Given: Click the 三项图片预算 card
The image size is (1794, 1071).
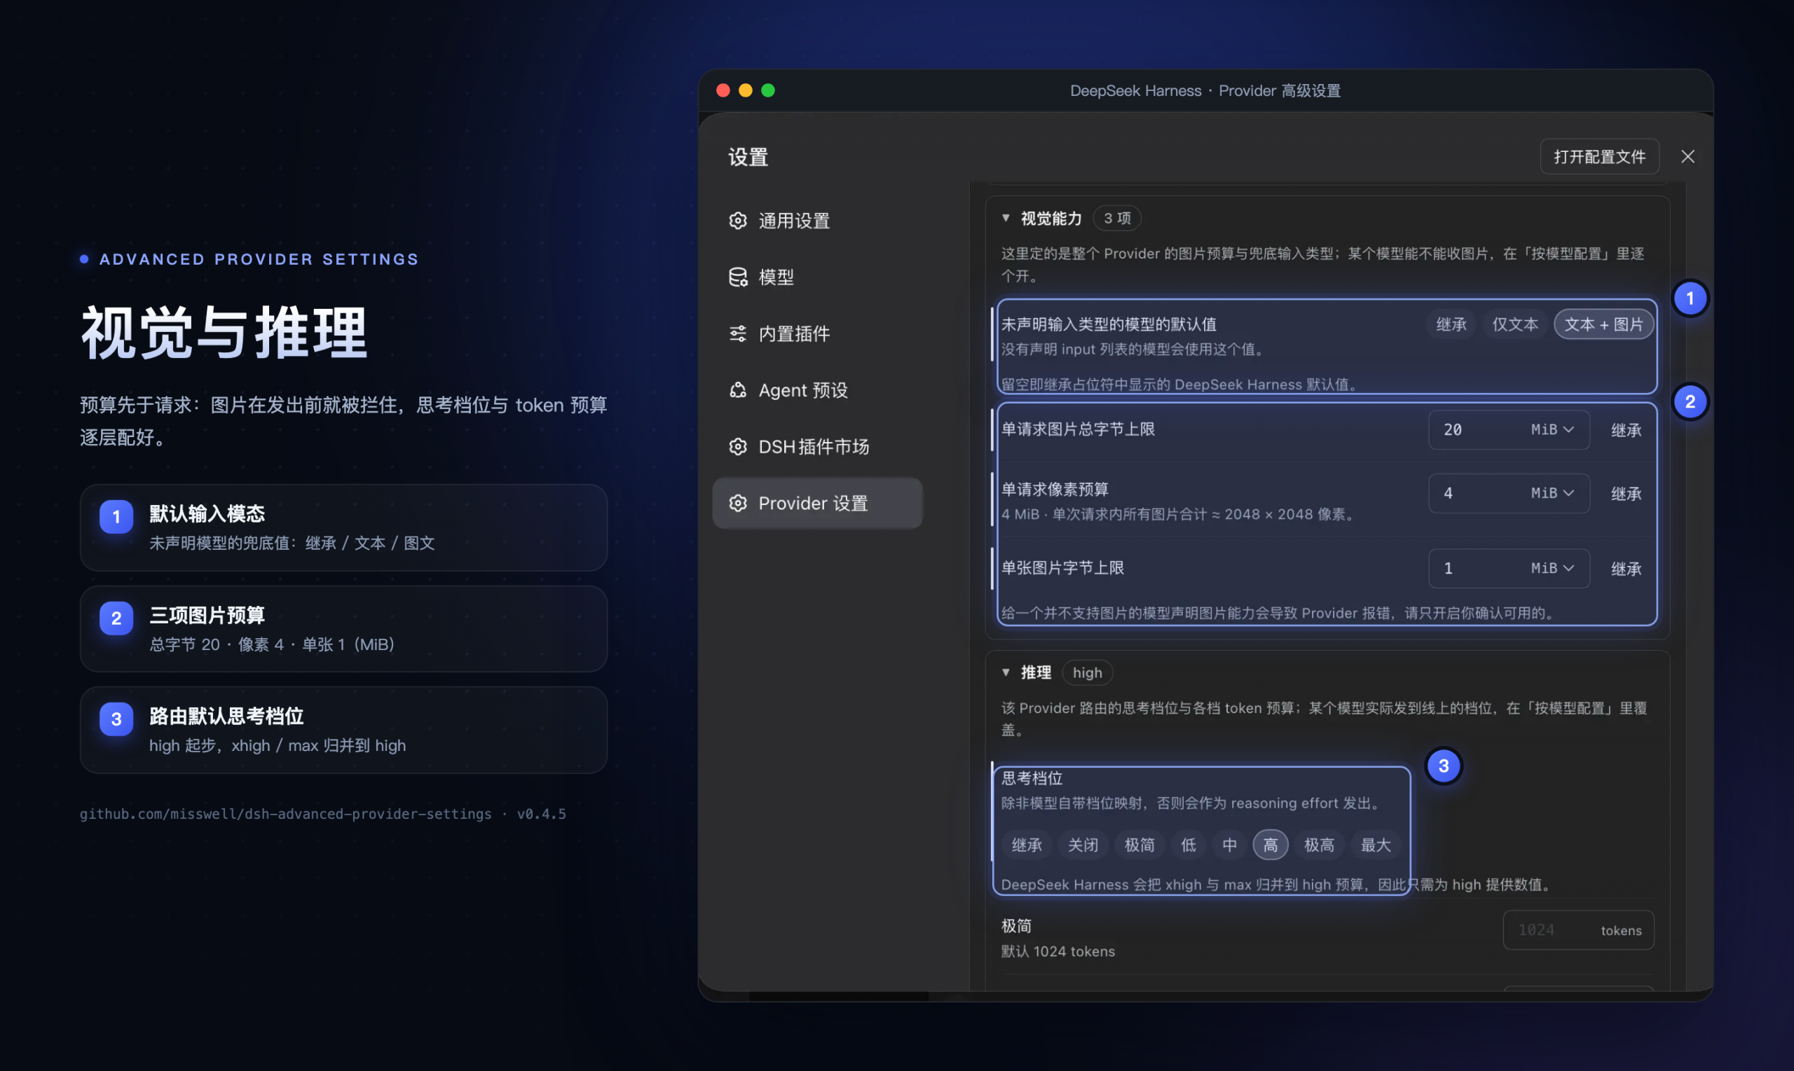Looking at the screenshot, I should point(343,628).
